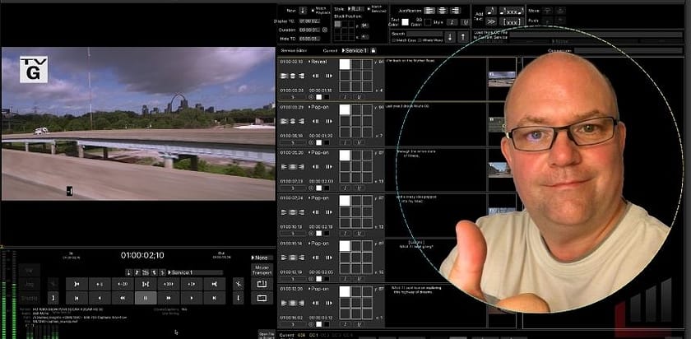Pause playback in the transport controls

(146, 298)
